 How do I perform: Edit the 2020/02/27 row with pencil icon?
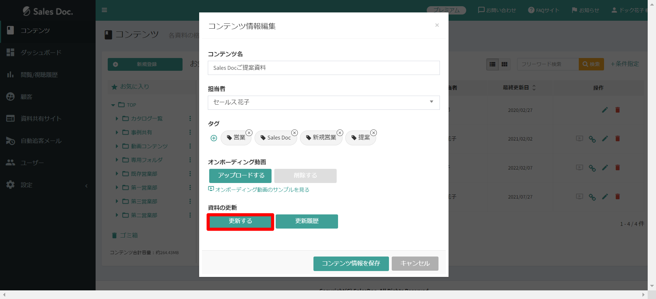click(x=605, y=110)
